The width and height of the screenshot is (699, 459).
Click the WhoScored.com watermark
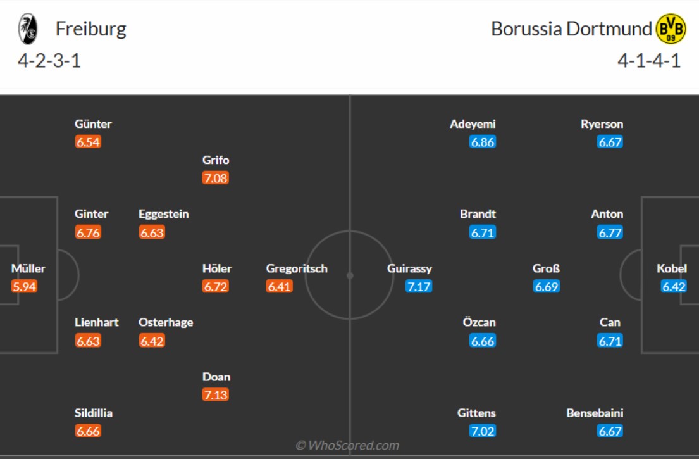[x=347, y=445]
